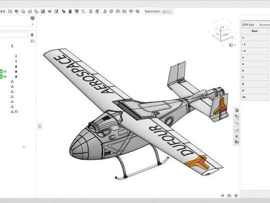
Task: Click the Front face of the view cube
Action: 225,35
